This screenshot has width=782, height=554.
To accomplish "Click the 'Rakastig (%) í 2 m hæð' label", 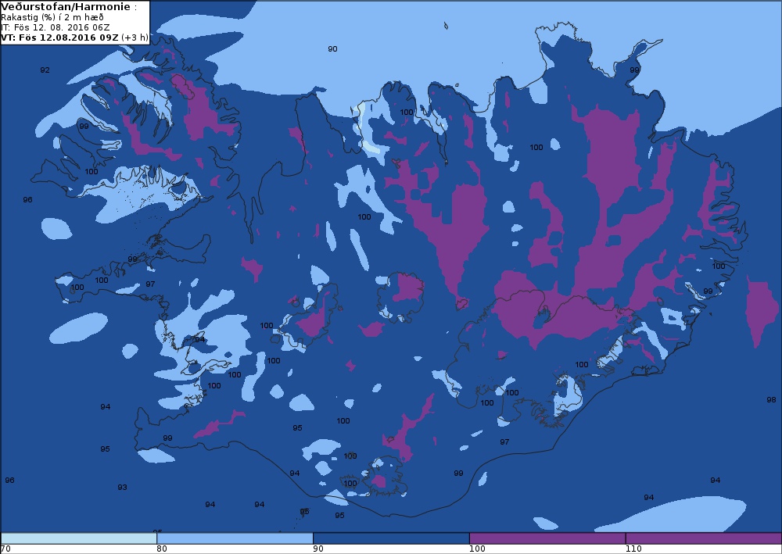I will (x=52, y=17).
